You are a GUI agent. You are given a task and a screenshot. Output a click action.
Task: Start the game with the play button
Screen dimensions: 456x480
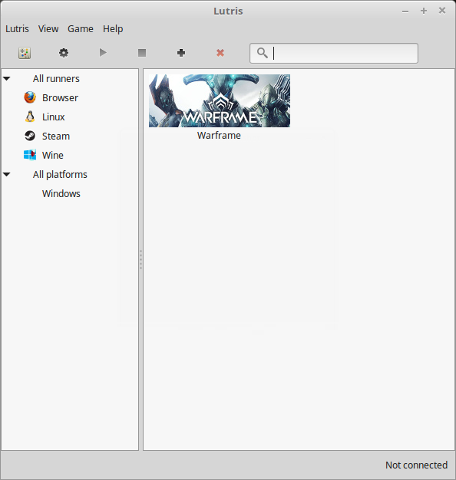point(103,53)
